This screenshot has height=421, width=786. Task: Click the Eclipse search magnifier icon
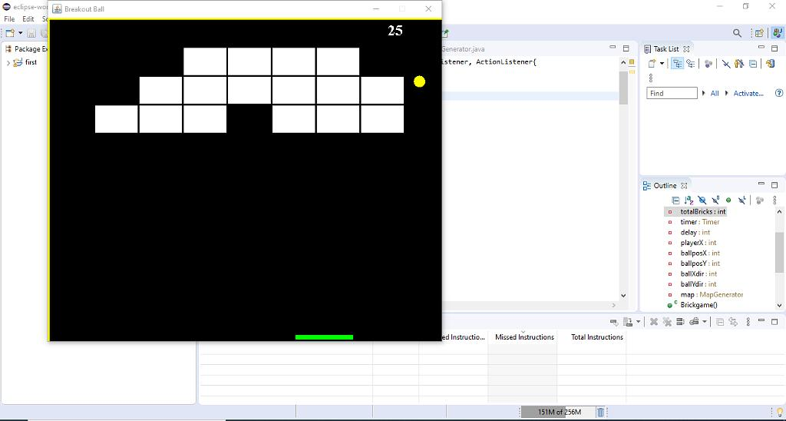[737, 33]
